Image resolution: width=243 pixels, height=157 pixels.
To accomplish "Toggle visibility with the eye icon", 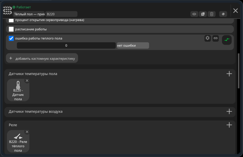I will click(x=194, y=14).
